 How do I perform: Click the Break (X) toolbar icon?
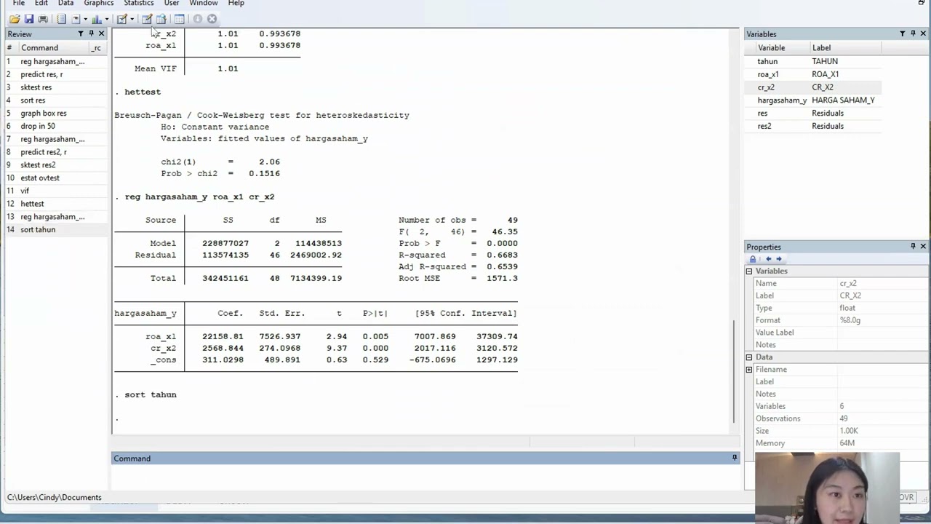point(212,19)
